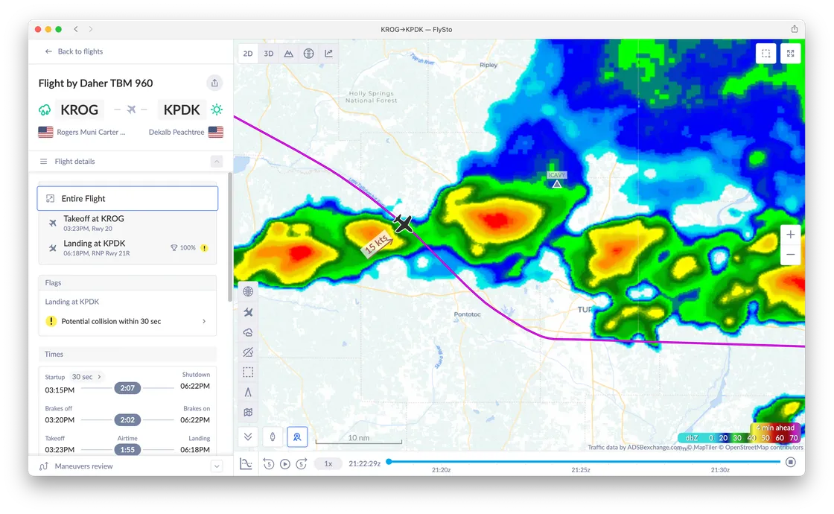Viewport: 834px width, 514px height.
Task: Play the flight replay
Action: coord(285,464)
